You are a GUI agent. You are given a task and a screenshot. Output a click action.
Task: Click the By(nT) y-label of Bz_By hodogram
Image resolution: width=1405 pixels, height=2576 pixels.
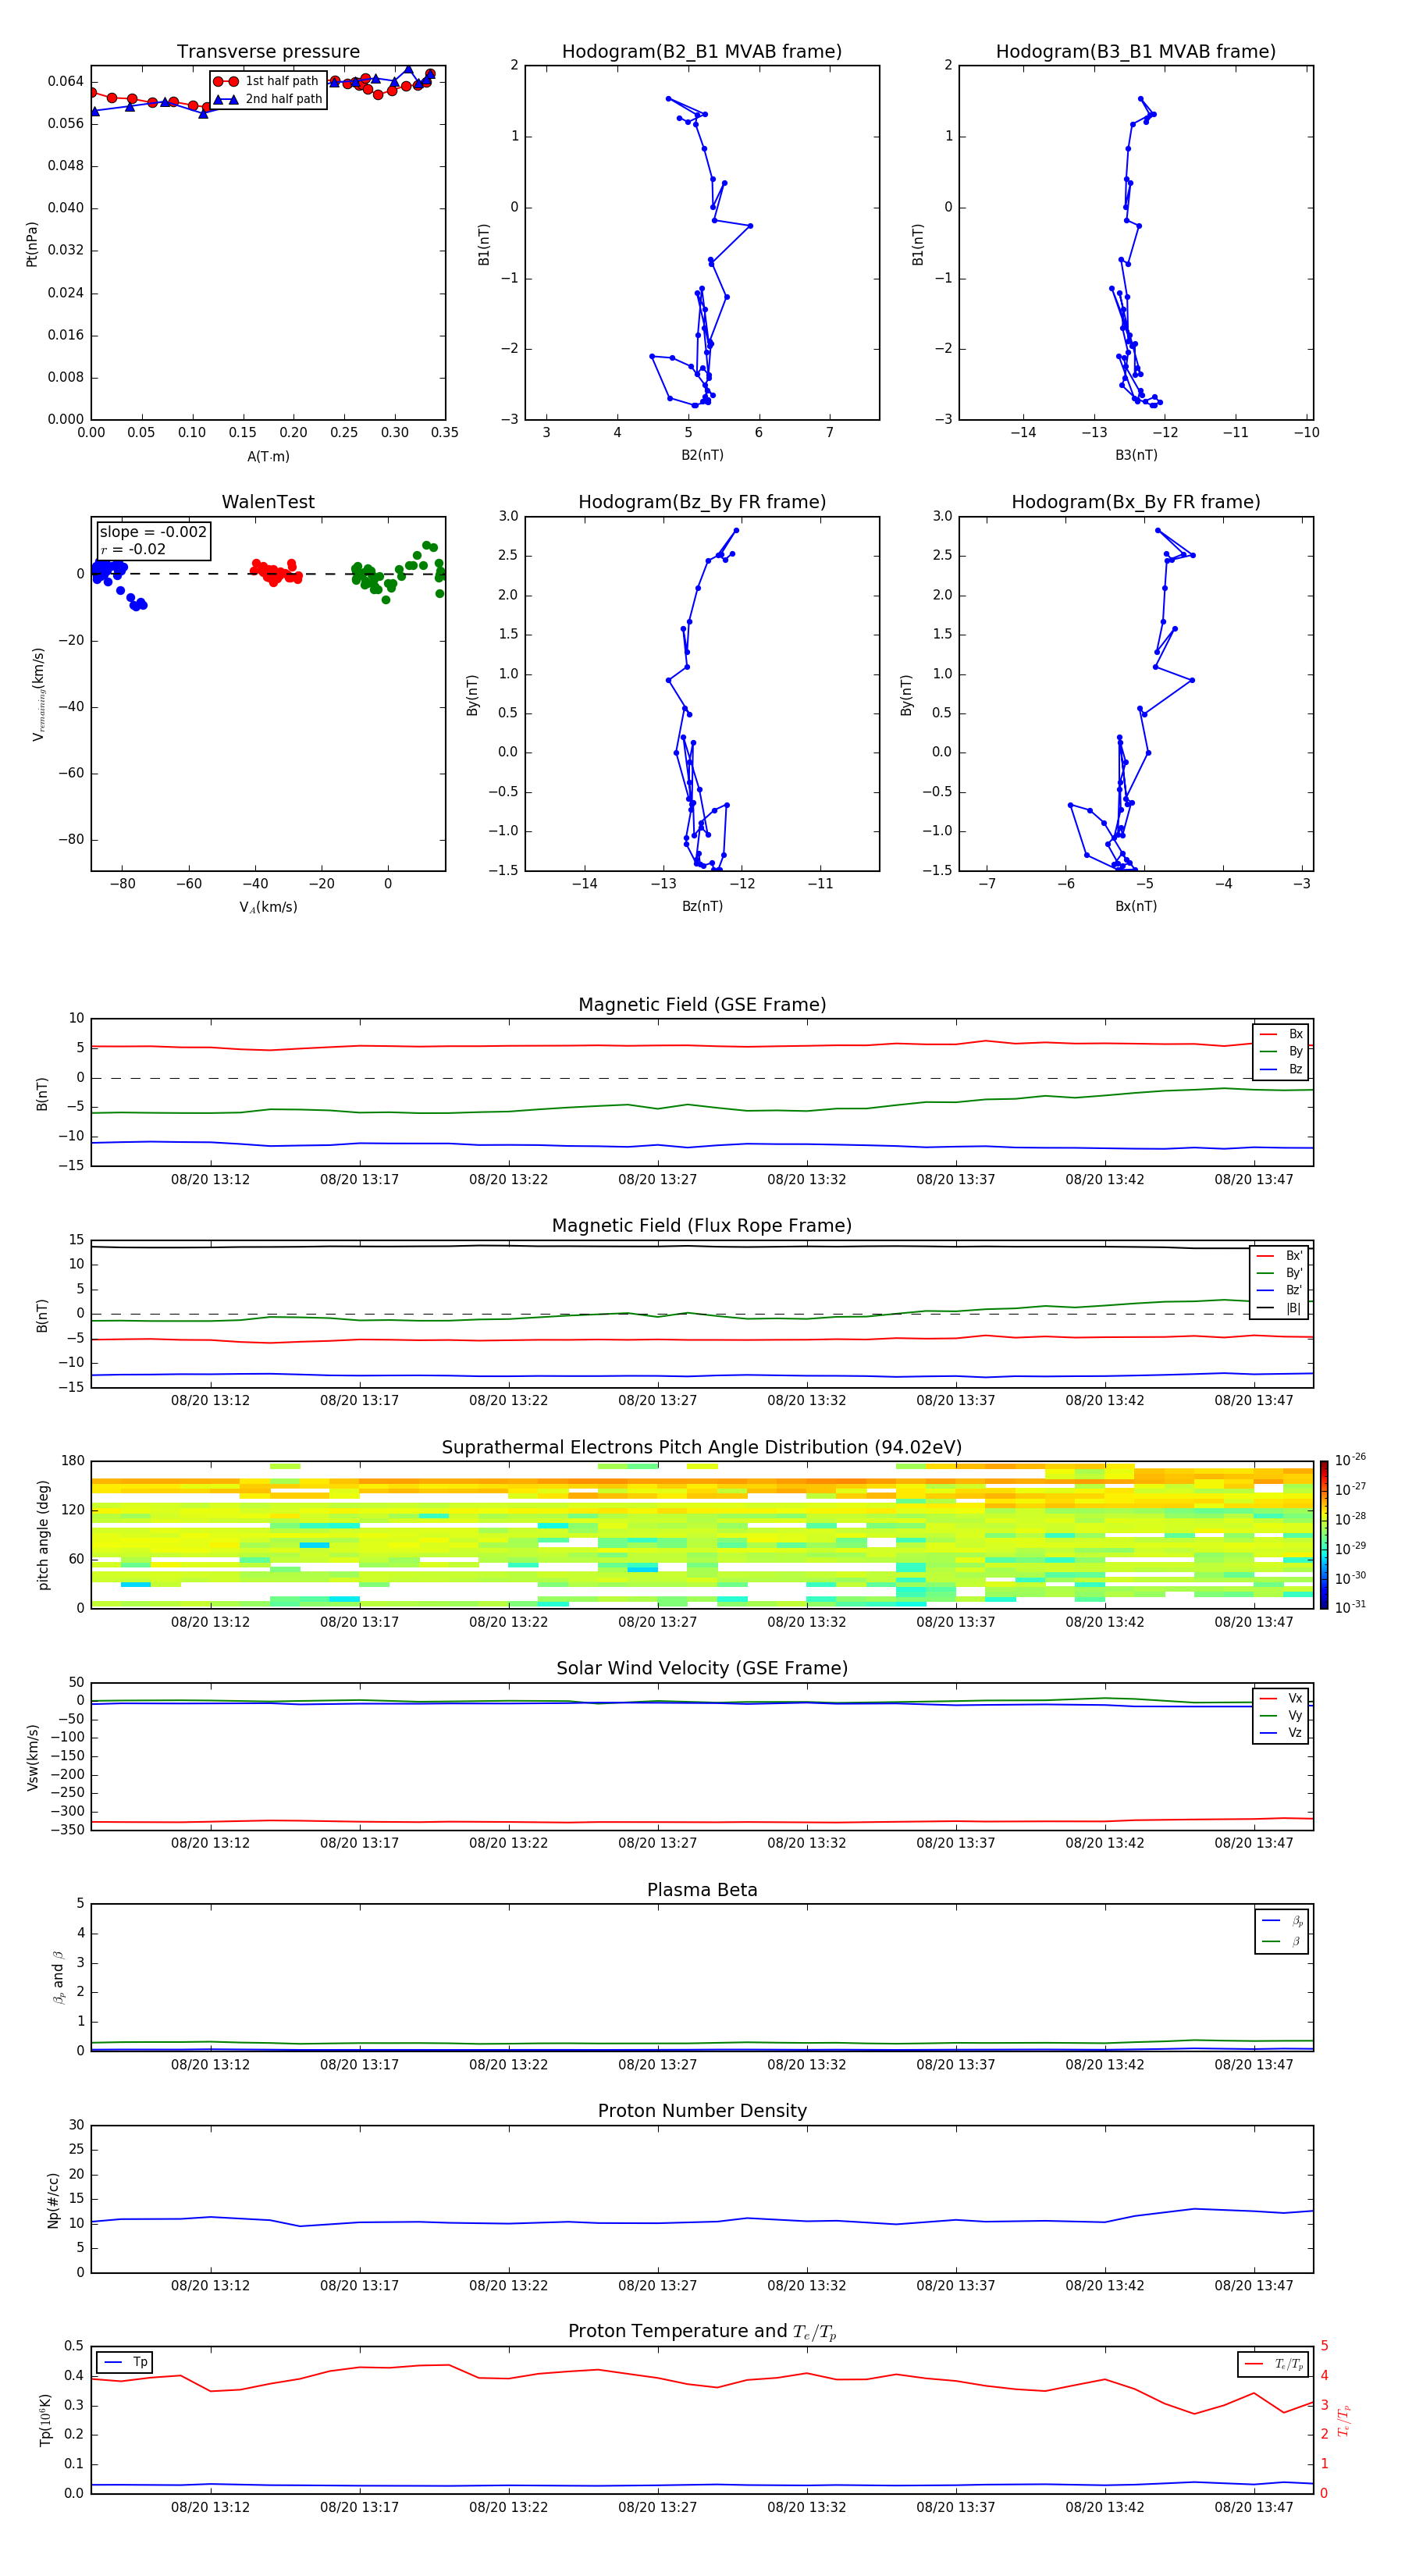472,694
